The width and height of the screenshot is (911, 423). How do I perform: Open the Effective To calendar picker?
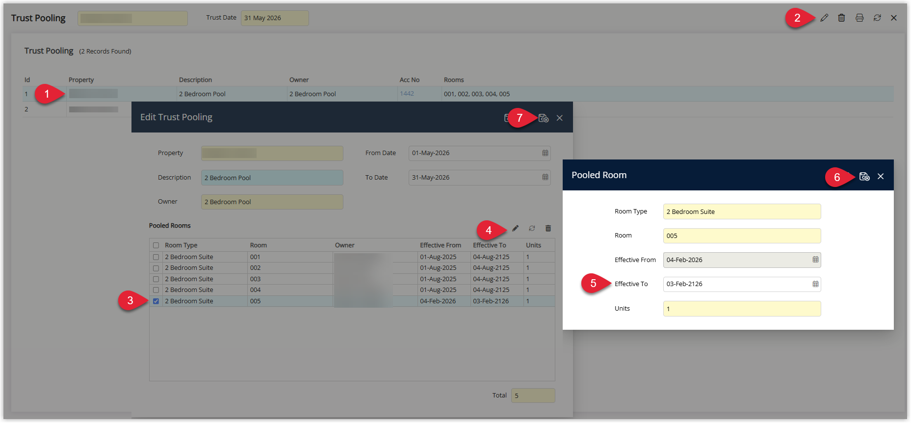(815, 284)
